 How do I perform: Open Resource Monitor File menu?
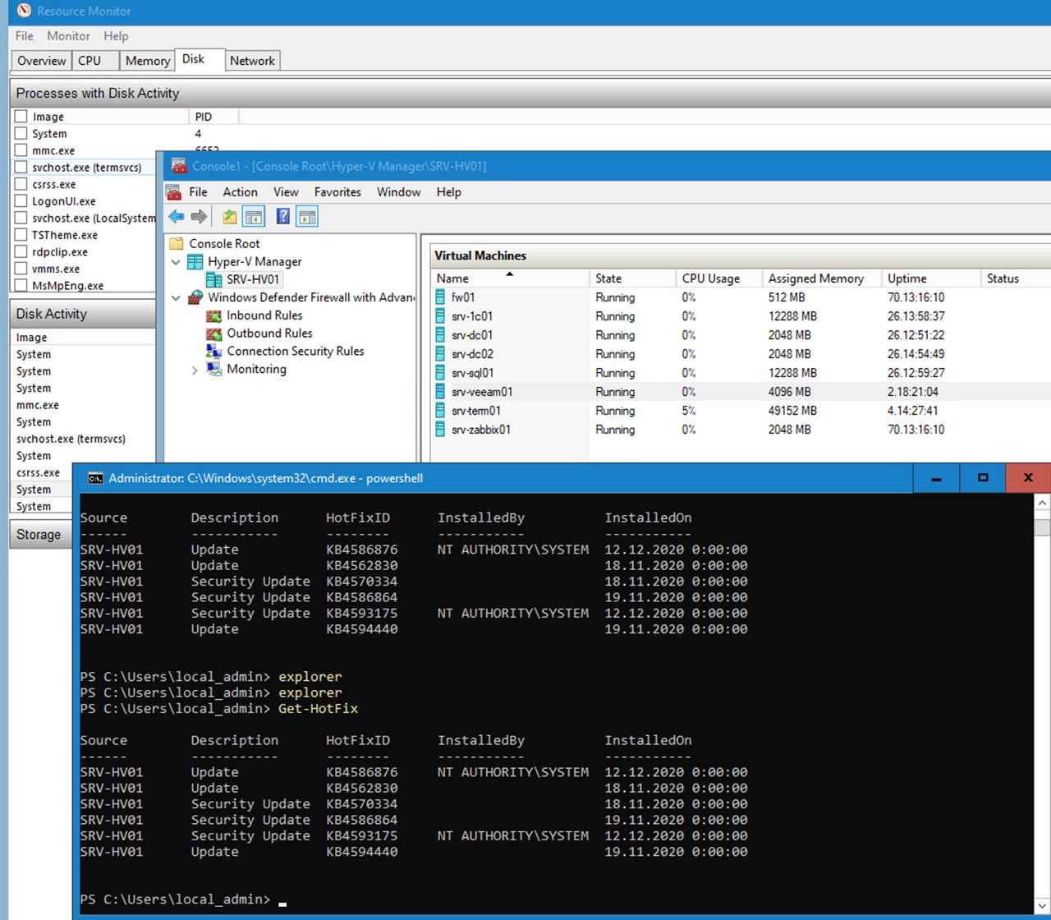point(25,36)
